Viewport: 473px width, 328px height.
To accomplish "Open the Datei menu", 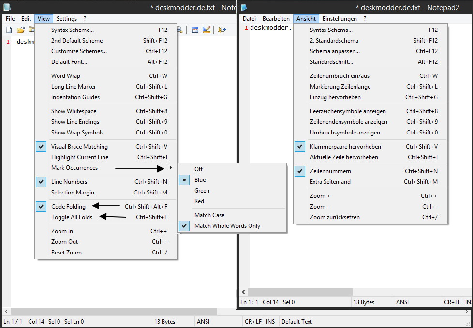I will click(249, 19).
